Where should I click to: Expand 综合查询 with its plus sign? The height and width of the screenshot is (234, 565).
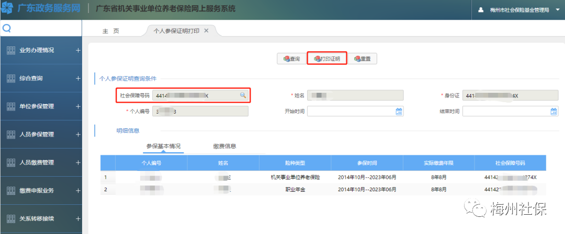pos(78,78)
